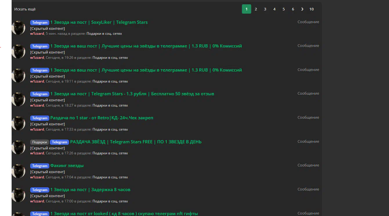Open the 1.3 RUB thread posted at 19:26
Screen dimensions: 389x216
[x=146, y=46]
